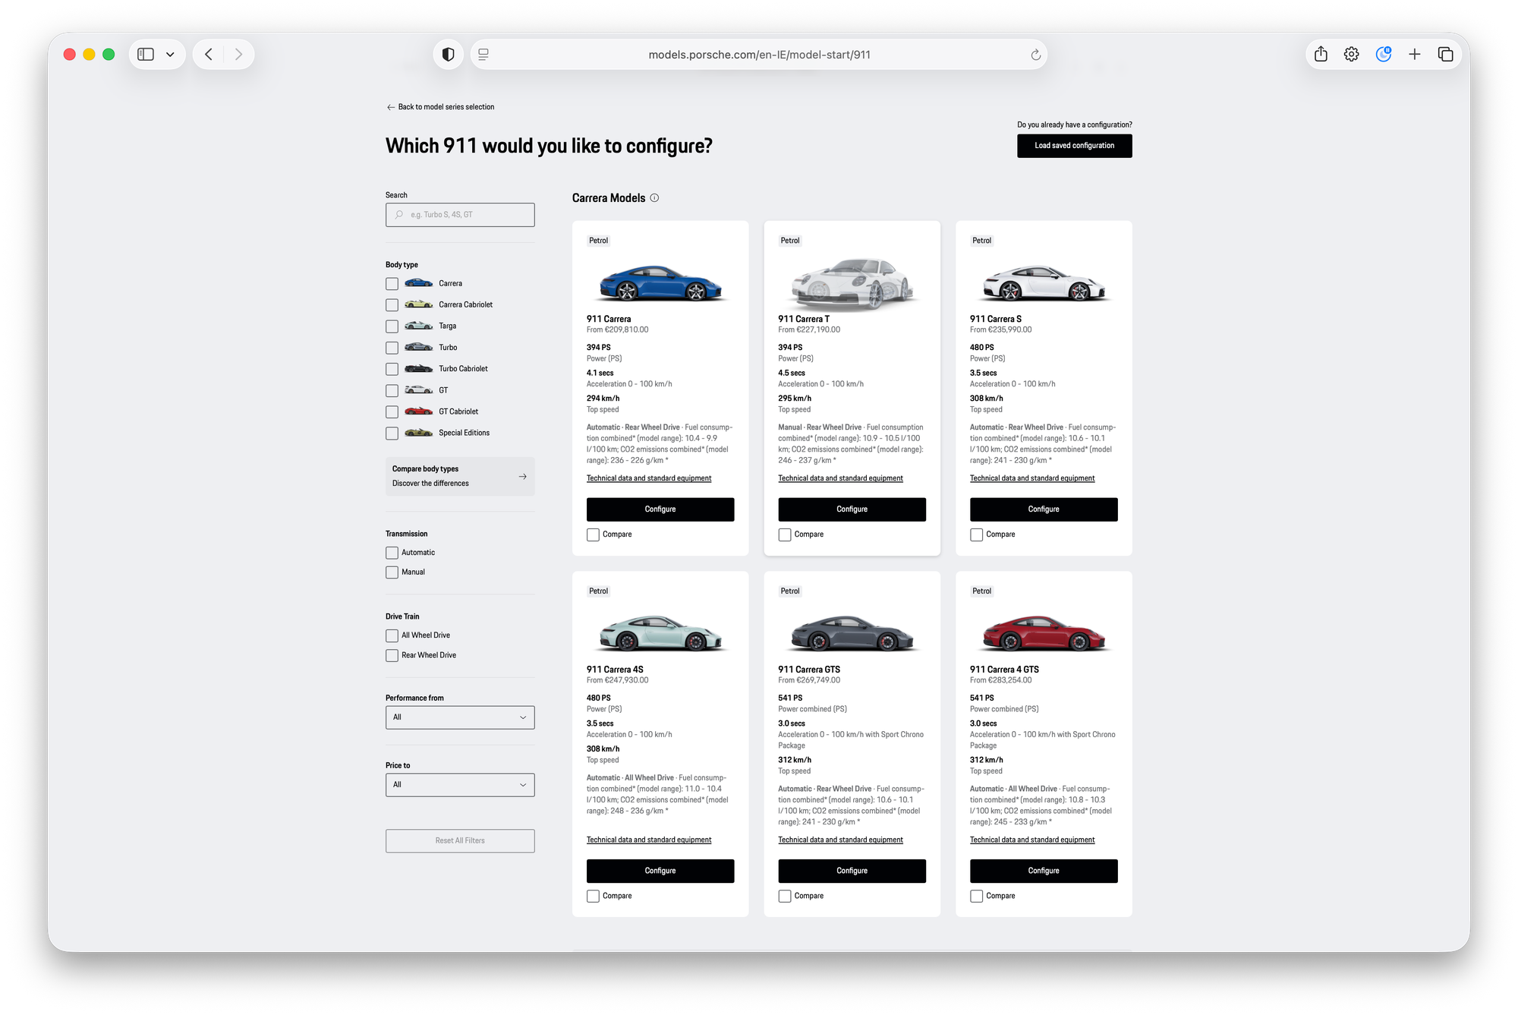Click the white 911 Carrera S image
Screen dimensions: 1518x1015
(1044, 282)
